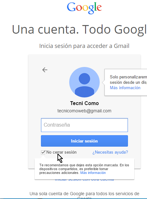Click the "Una cuenta. Todo Google" heading

pos(79,30)
